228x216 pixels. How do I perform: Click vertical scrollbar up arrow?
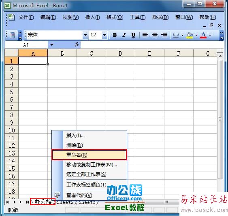coord(220,56)
